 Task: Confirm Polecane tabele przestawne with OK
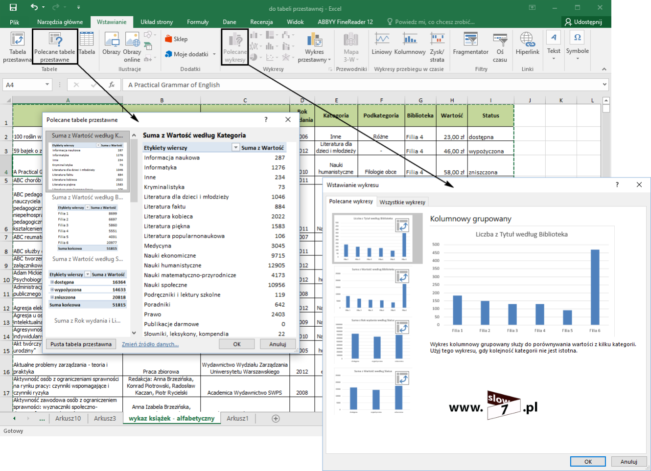(x=237, y=344)
